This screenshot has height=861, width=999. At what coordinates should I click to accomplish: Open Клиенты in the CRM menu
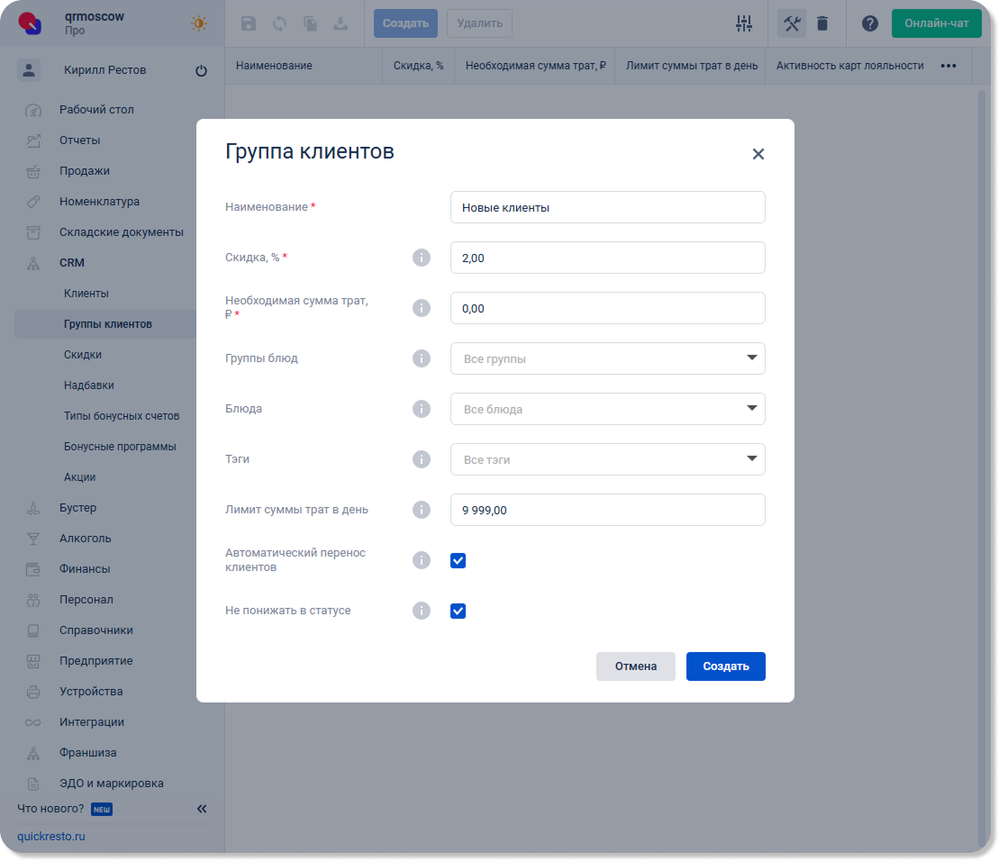point(86,294)
